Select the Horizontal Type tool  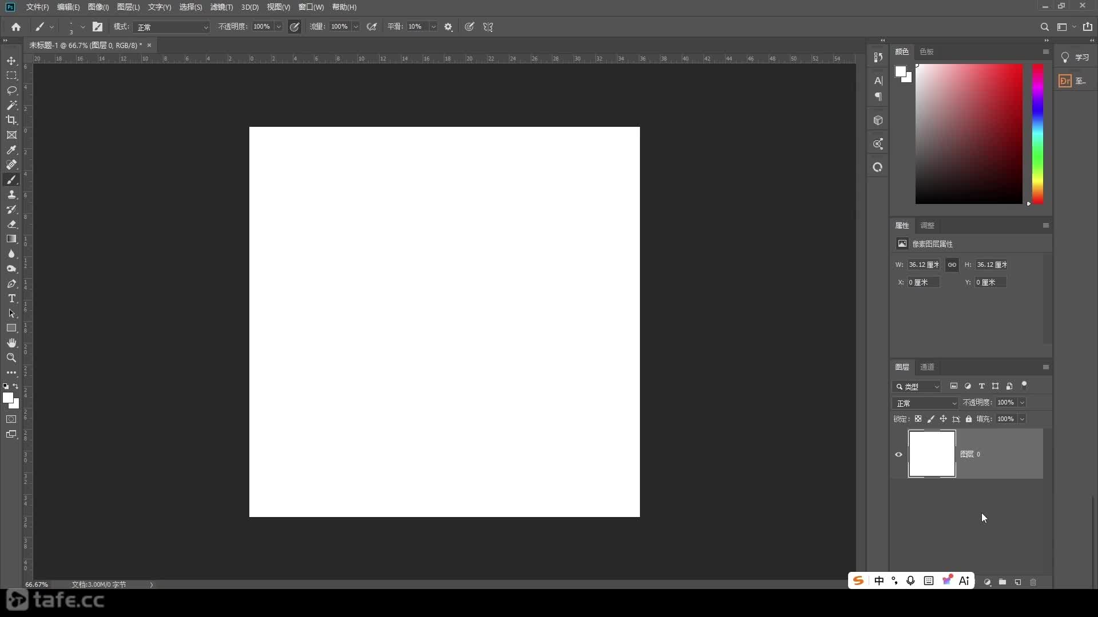pos(11,298)
